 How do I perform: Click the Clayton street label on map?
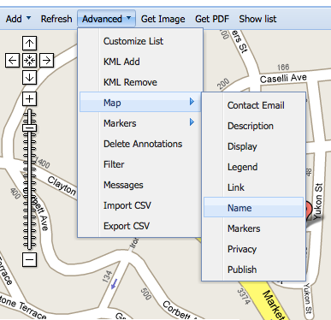(62, 186)
